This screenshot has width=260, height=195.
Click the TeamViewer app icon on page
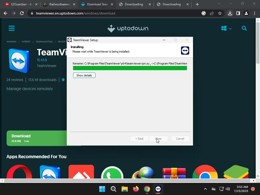click(19, 61)
